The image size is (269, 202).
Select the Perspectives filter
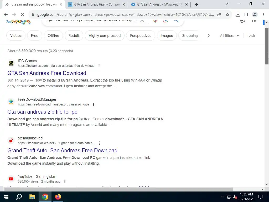pyautogui.click(x=141, y=36)
